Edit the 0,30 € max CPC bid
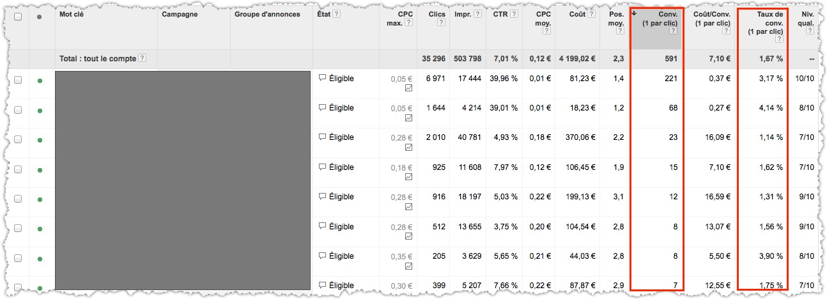 click(402, 286)
